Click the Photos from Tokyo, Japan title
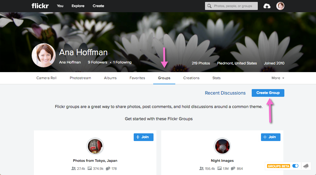This screenshot has width=316, height=175. [95, 161]
